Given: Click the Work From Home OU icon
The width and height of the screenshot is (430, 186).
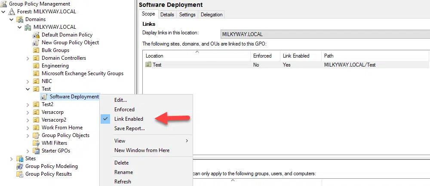Looking at the screenshot, I should tap(36, 128).
